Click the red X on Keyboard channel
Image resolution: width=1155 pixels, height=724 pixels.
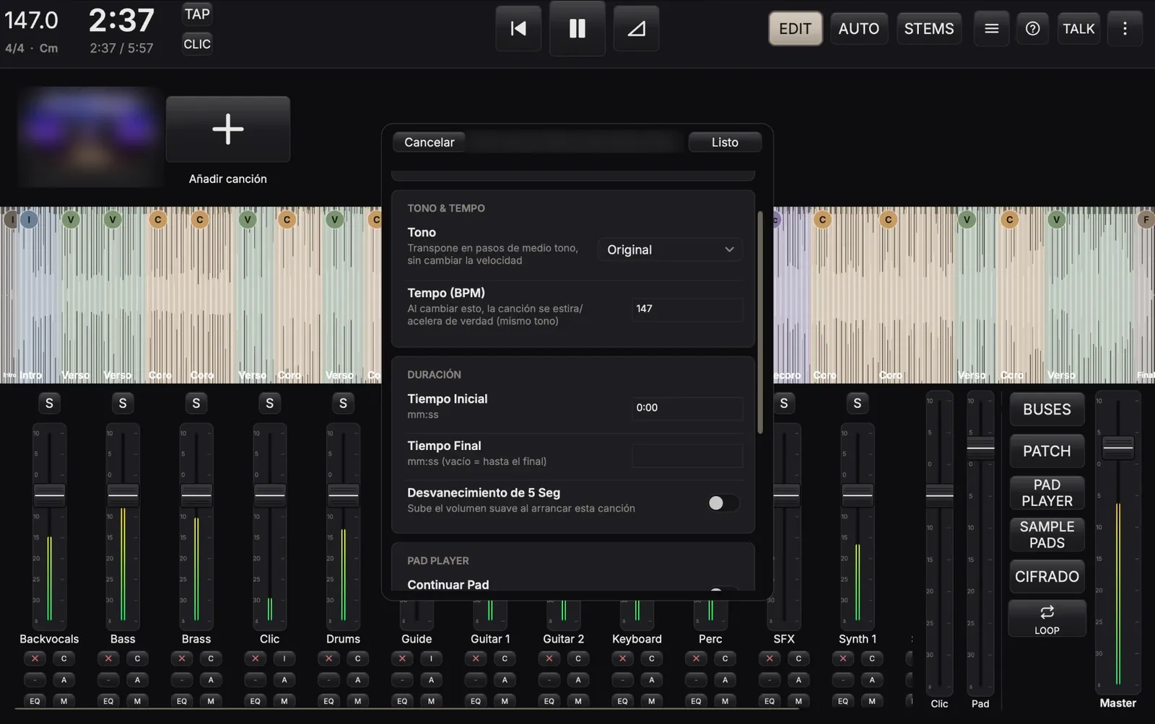point(622,658)
